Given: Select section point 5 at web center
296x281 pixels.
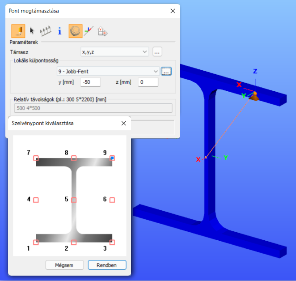Looking at the screenshot, I should [74, 200].
